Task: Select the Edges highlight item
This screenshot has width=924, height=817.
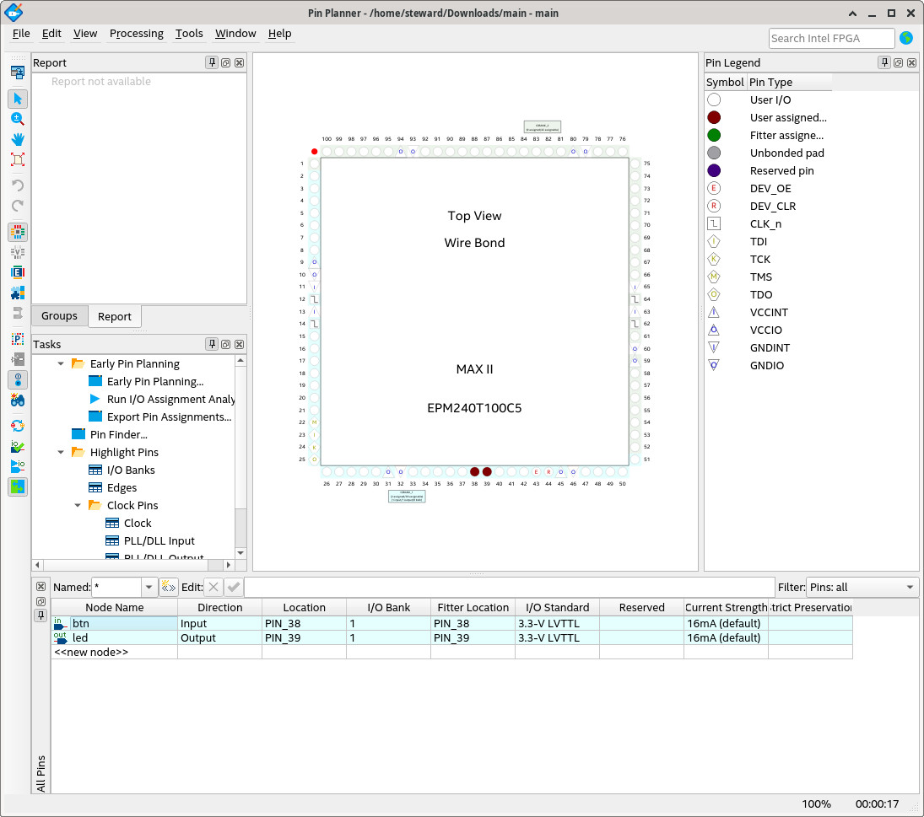Action: 122,487
